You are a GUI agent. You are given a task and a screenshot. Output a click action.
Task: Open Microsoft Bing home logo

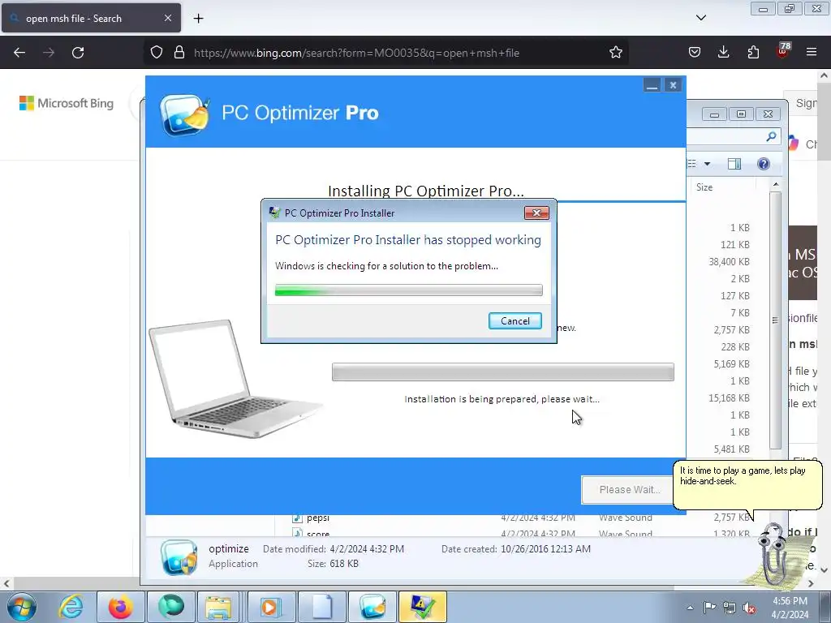67,103
